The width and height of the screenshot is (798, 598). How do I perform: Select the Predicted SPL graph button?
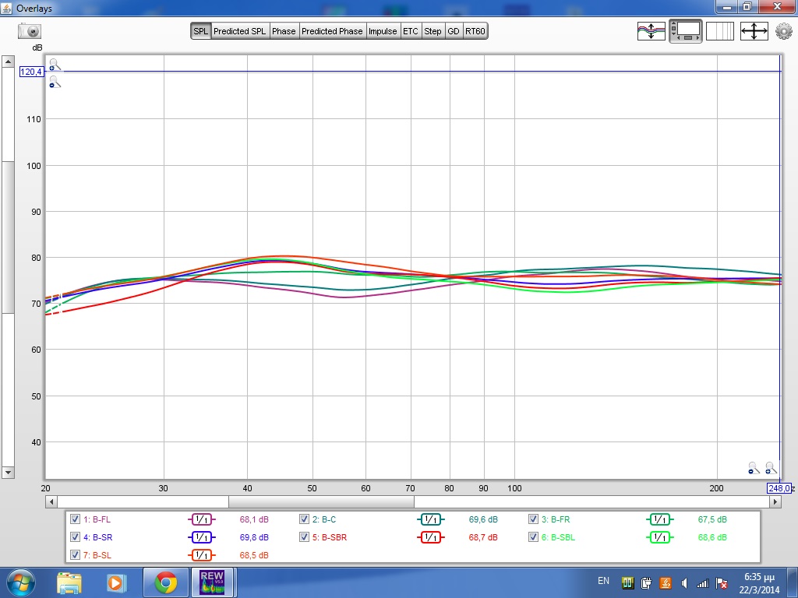point(240,31)
